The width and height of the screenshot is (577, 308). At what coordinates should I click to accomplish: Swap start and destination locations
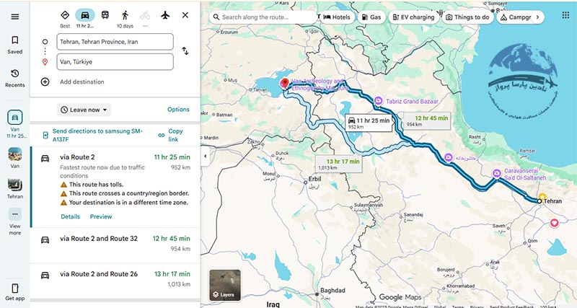(185, 51)
